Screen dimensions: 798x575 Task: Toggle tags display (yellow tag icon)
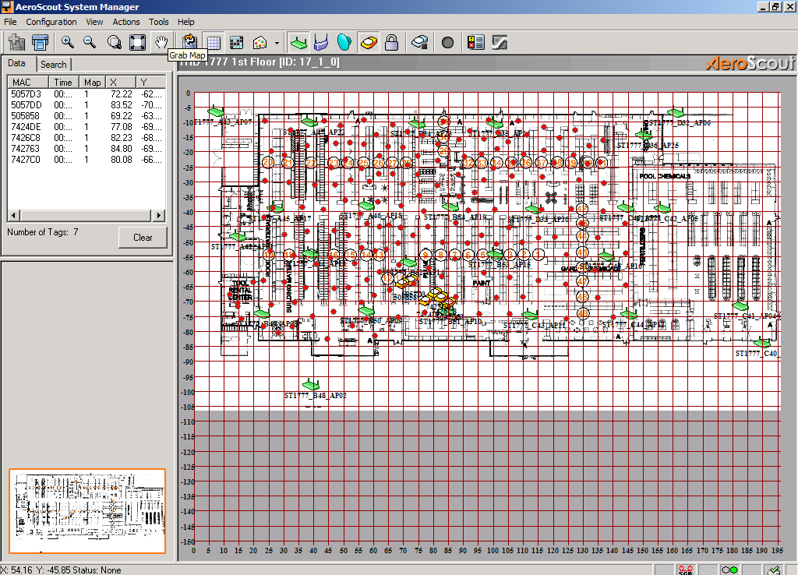click(369, 42)
